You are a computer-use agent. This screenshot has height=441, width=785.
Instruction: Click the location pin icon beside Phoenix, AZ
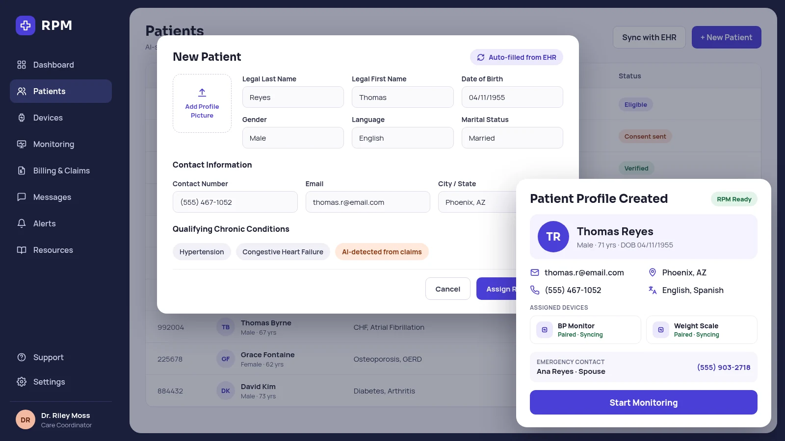(x=653, y=272)
